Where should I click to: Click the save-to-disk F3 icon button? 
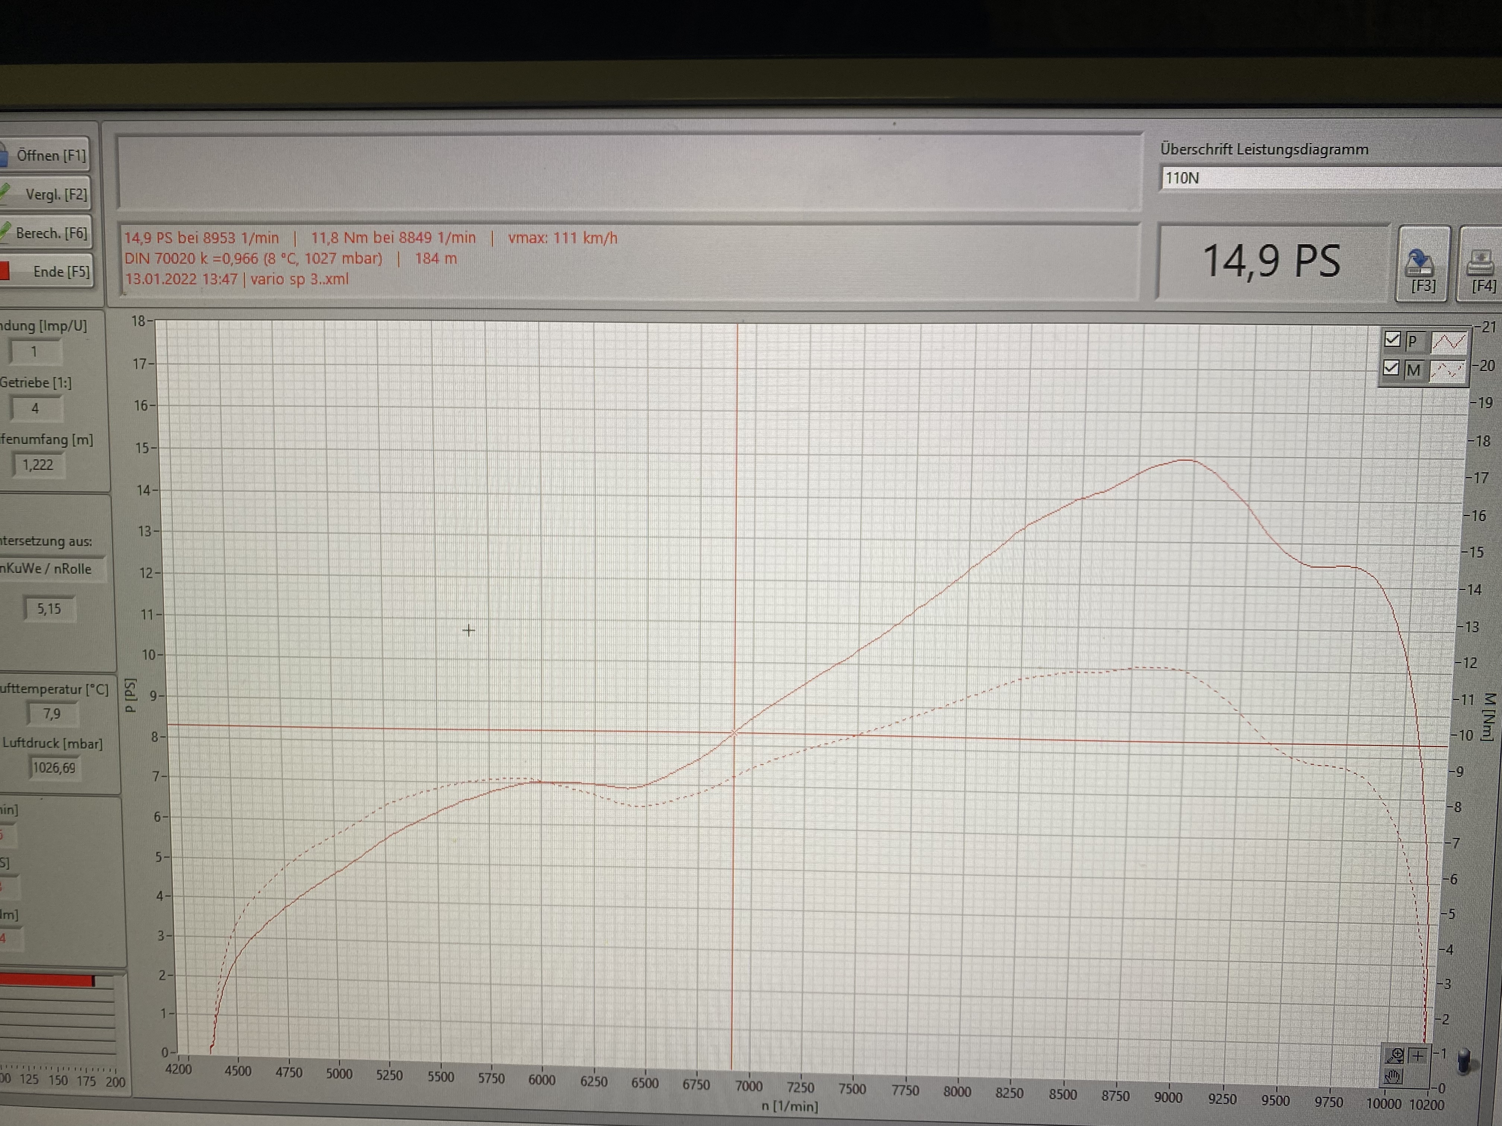(1423, 264)
